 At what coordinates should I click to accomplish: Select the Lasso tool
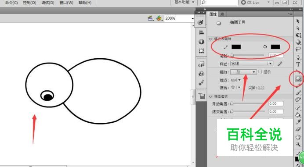tap(298, 49)
